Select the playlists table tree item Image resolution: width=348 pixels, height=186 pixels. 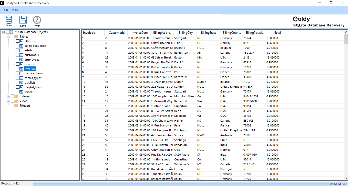[30, 83]
